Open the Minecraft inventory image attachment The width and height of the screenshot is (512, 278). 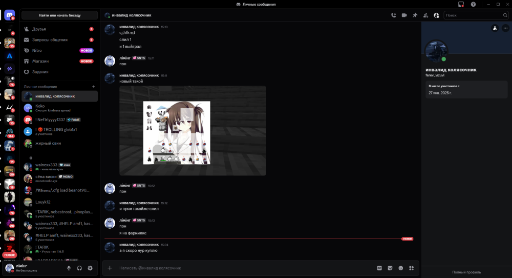coord(193,130)
